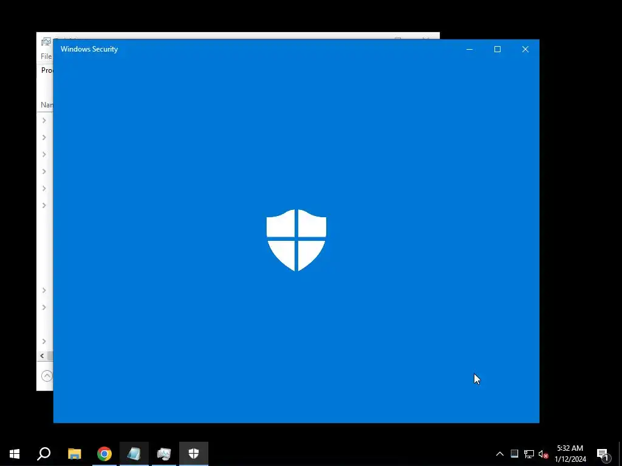Open Google Chrome from taskbar

[x=104, y=454]
